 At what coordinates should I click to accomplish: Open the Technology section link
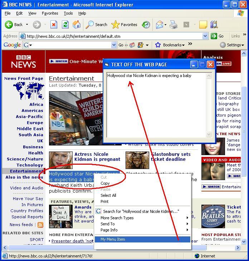point(30,165)
